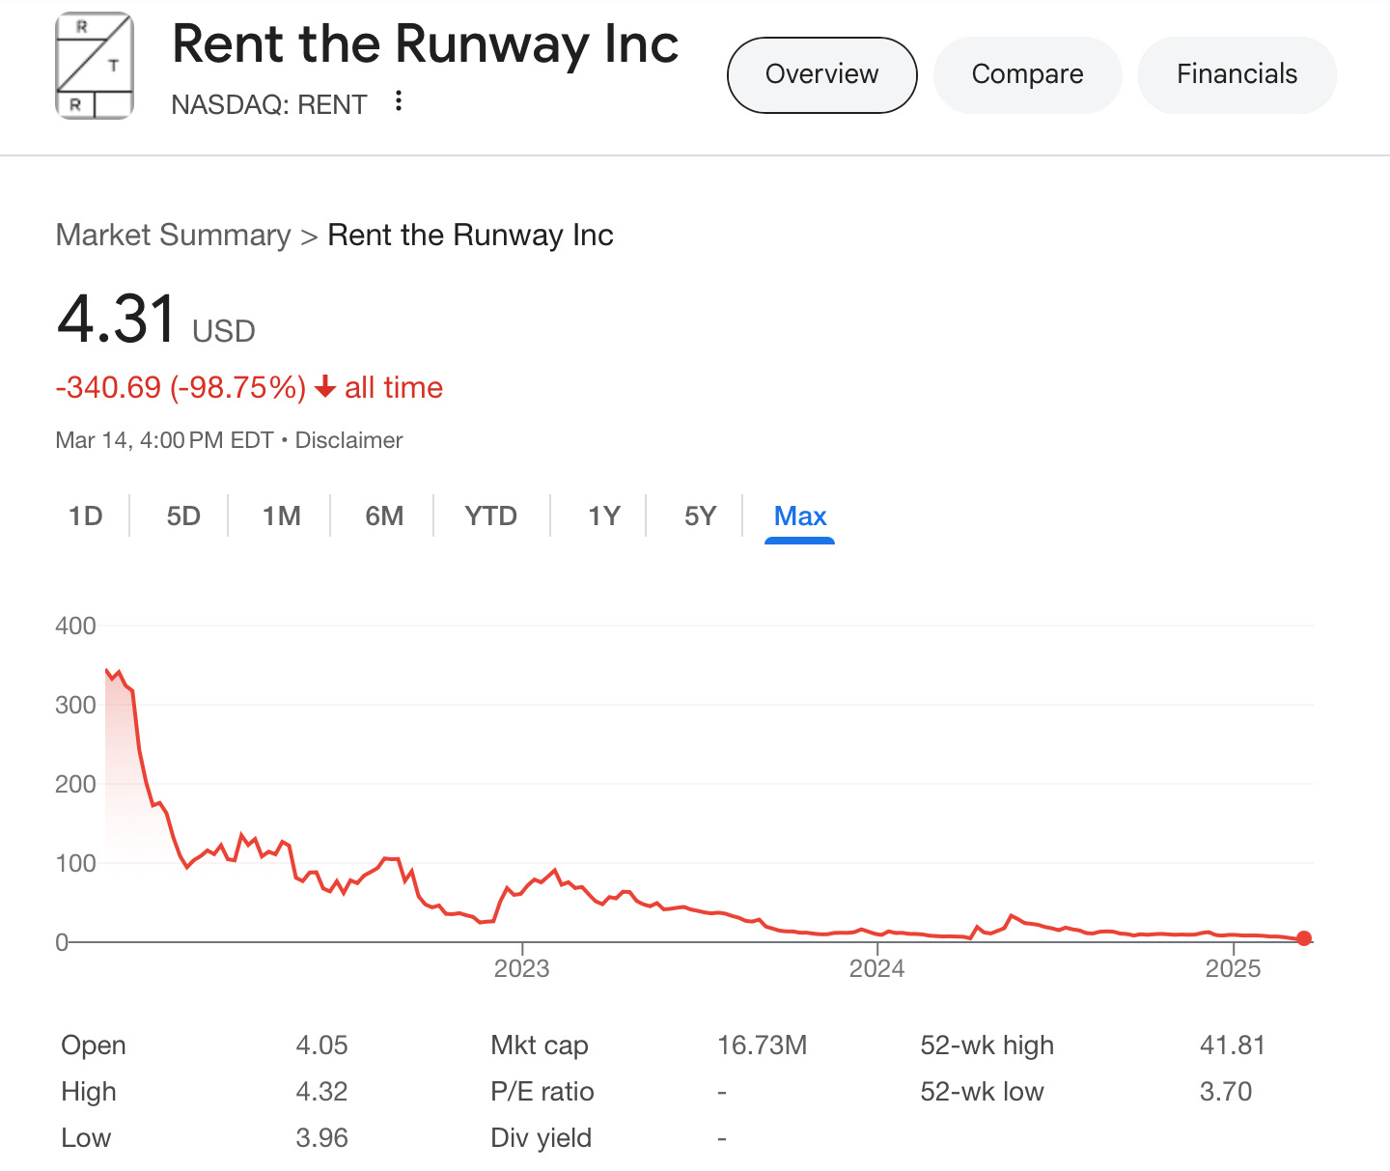This screenshot has height=1171, width=1390.
Task: Click the 2025 label on chart axis
Action: click(1233, 968)
